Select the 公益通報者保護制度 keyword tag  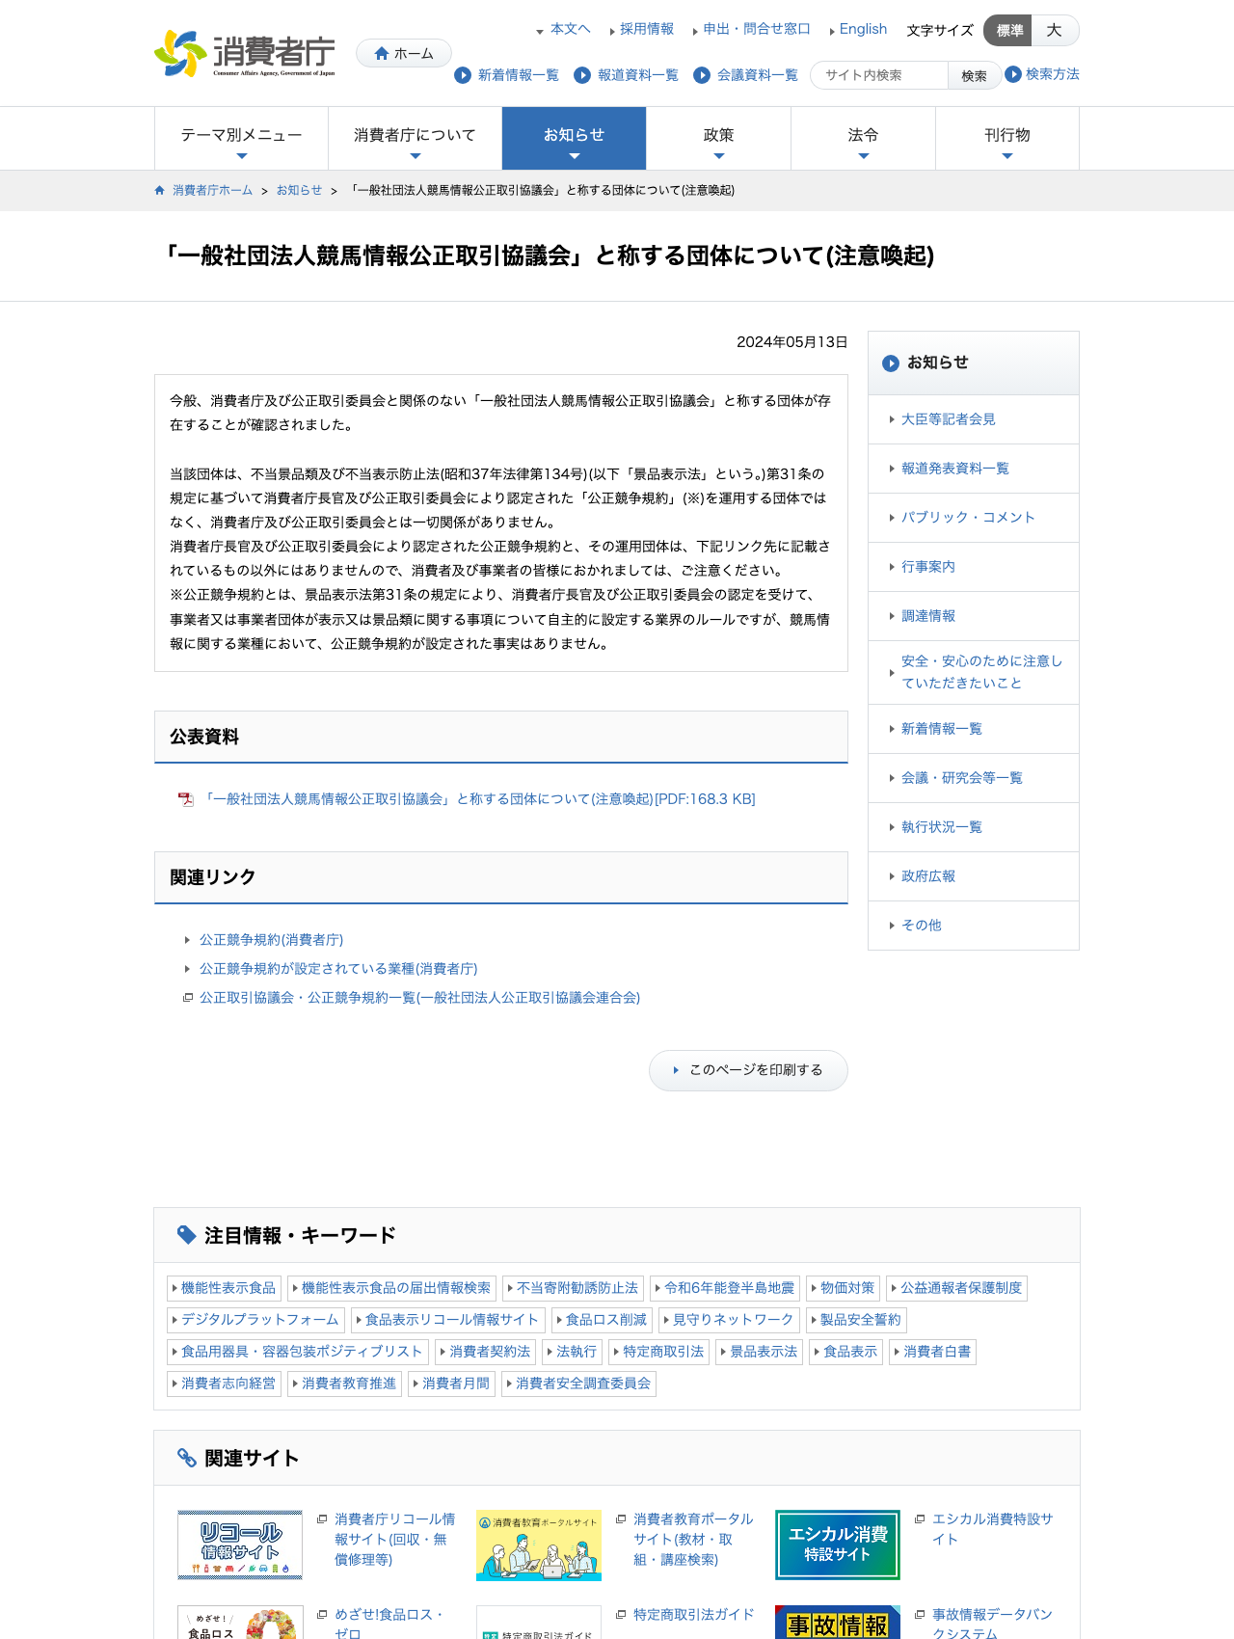(957, 1288)
